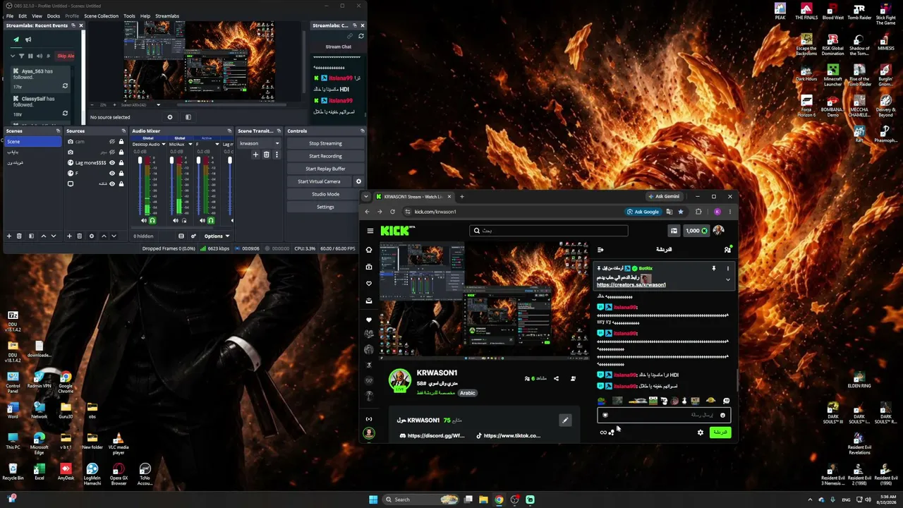The image size is (903, 508).
Task: Toggle visibility of the cam source
Action: coord(111,142)
